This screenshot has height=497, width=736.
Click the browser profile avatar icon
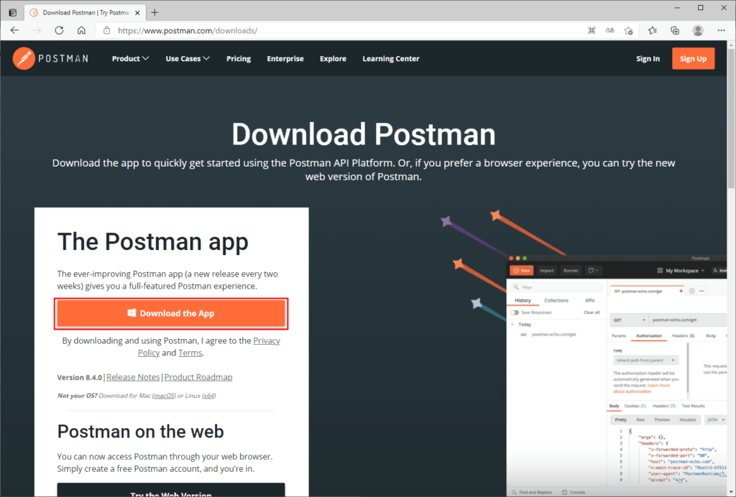(697, 30)
